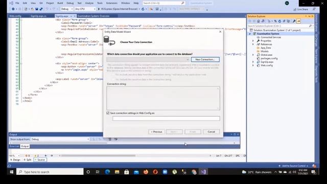Image resolution: width=327 pixels, height=184 pixels.
Task: Expand the Properties node in Solution Explorer
Action: 253,41
